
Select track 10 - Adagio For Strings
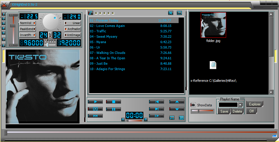point(134,69)
